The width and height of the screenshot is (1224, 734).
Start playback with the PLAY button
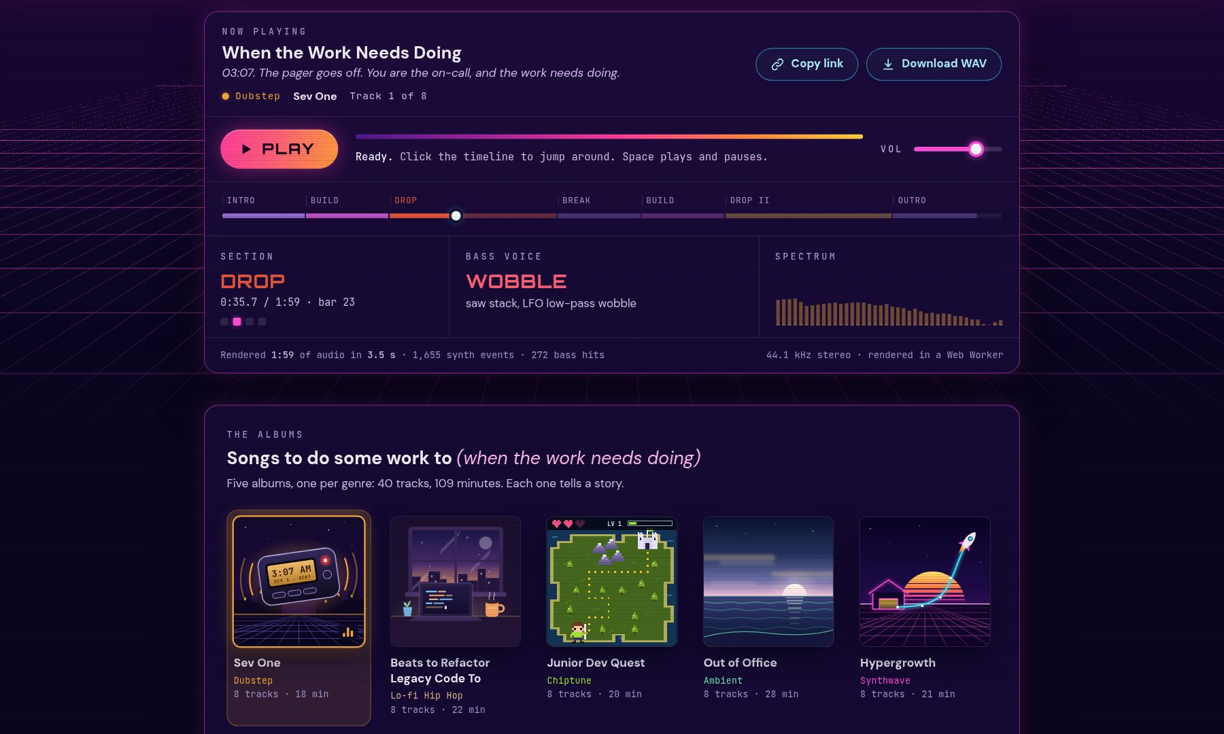279,149
